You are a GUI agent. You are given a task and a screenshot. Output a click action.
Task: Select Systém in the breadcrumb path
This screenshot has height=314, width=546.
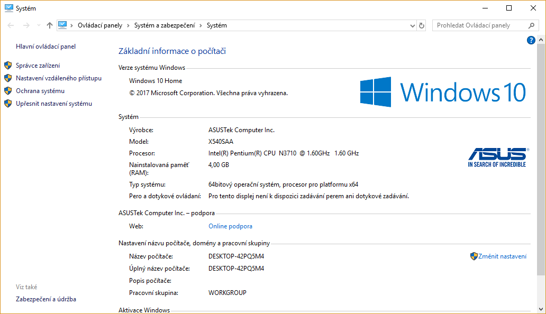216,25
